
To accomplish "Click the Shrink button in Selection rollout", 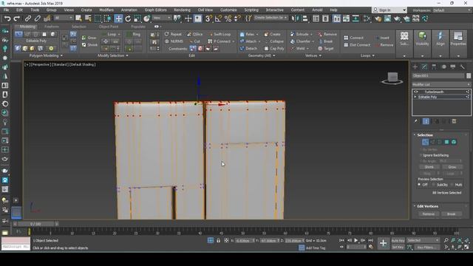I will point(429,167).
